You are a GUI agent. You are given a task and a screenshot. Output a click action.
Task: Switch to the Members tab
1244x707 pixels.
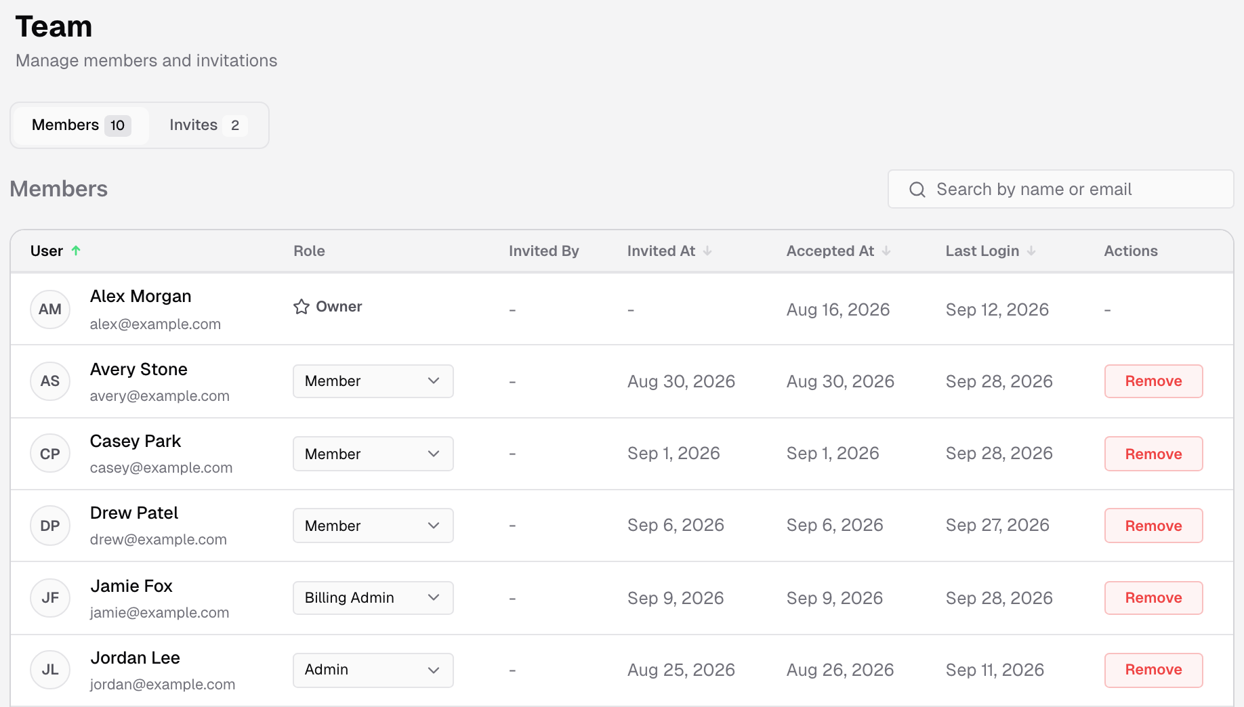pos(81,125)
